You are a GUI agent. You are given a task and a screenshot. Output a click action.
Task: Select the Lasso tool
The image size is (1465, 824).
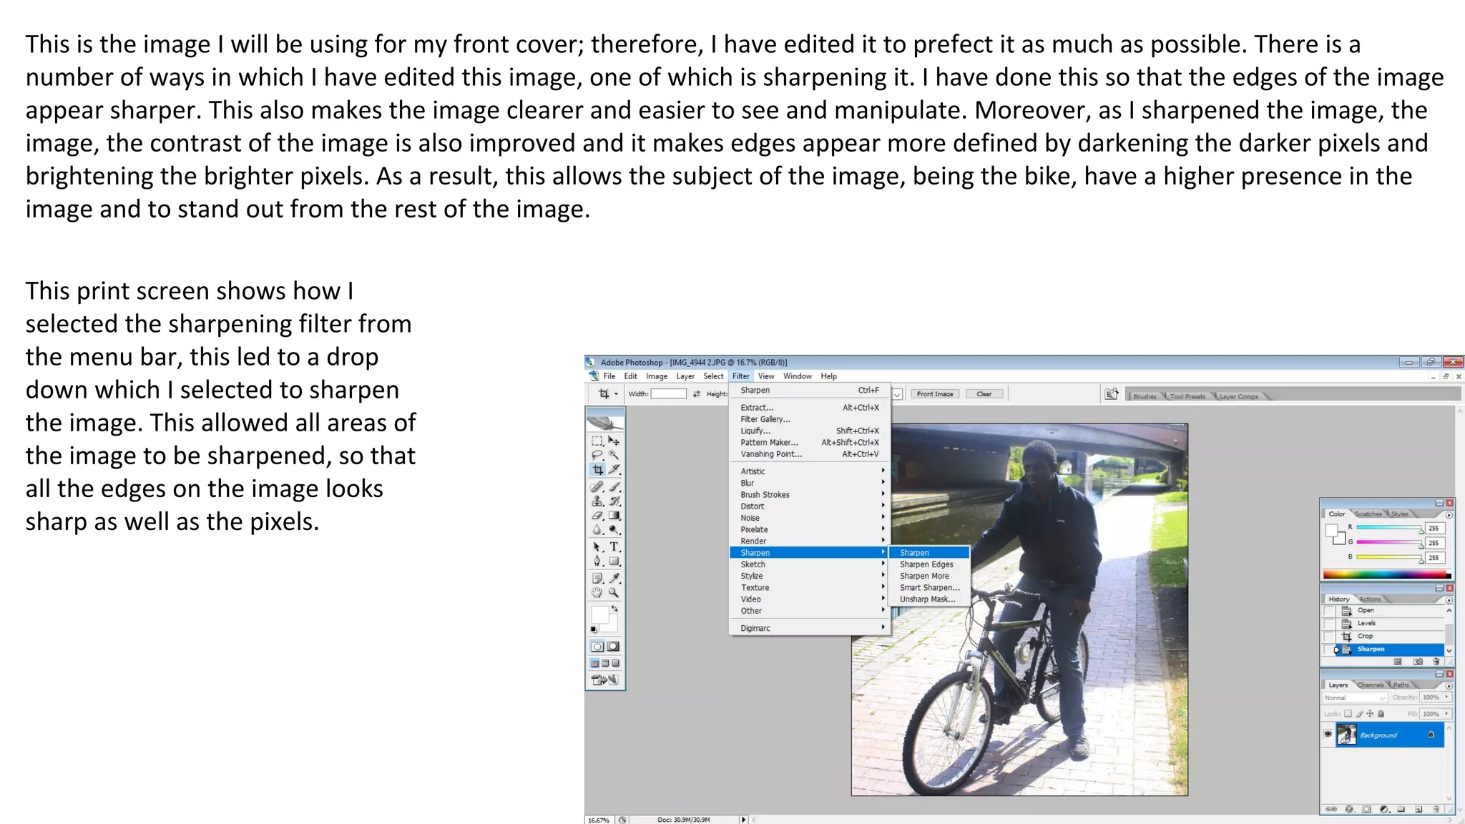coord(597,455)
